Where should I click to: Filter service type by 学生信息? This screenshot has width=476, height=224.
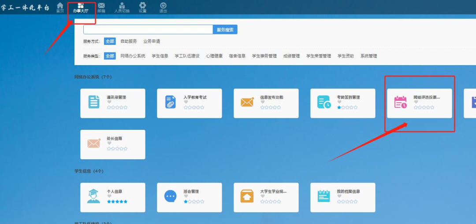coord(160,56)
